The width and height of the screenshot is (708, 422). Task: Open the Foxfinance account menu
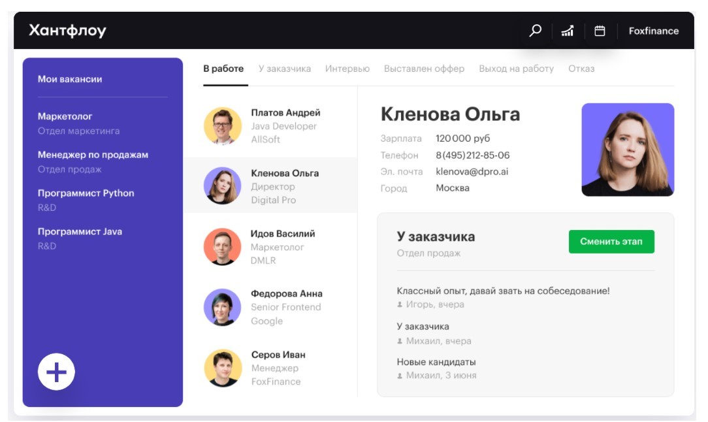point(653,31)
